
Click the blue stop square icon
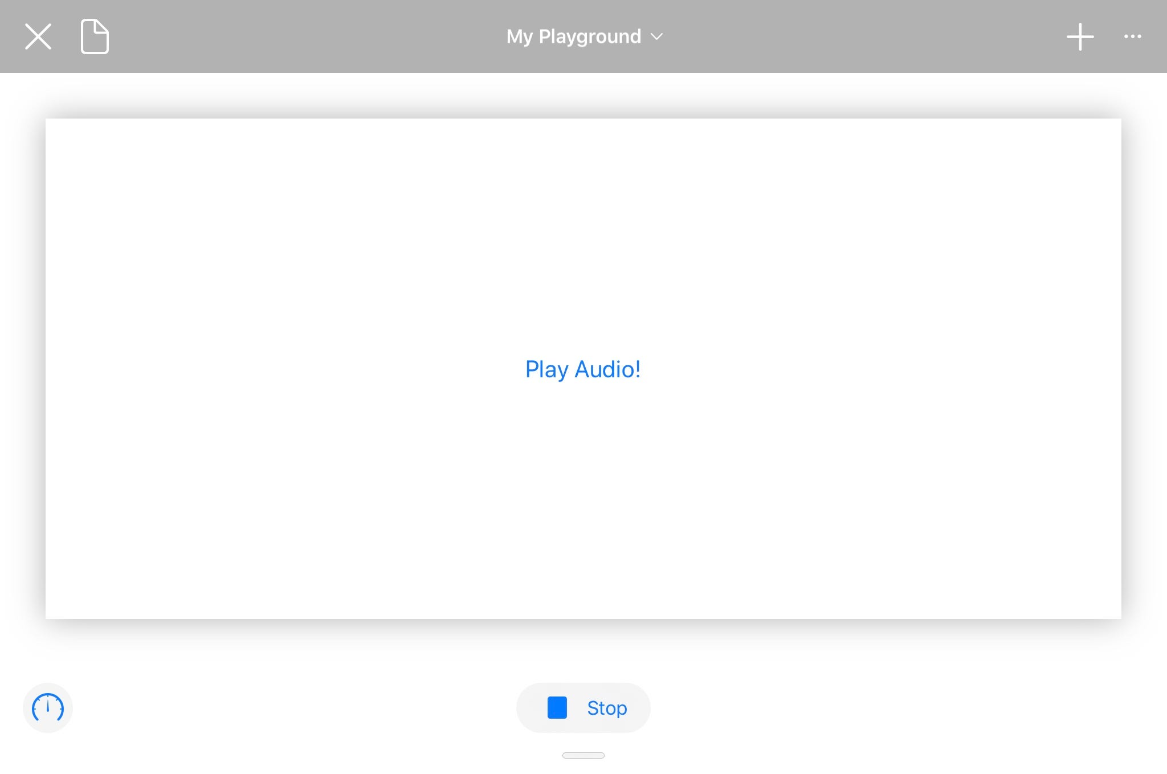pos(557,708)
